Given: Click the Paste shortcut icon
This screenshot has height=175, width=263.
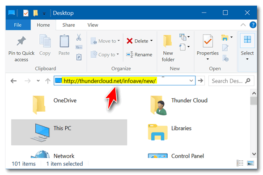Looking at the screenshot, I should coord(79,57).
